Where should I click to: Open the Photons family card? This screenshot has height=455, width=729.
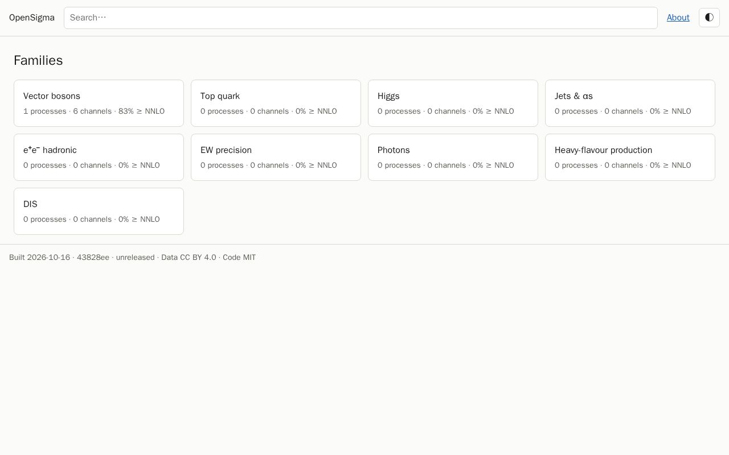(x=453, y=157)
